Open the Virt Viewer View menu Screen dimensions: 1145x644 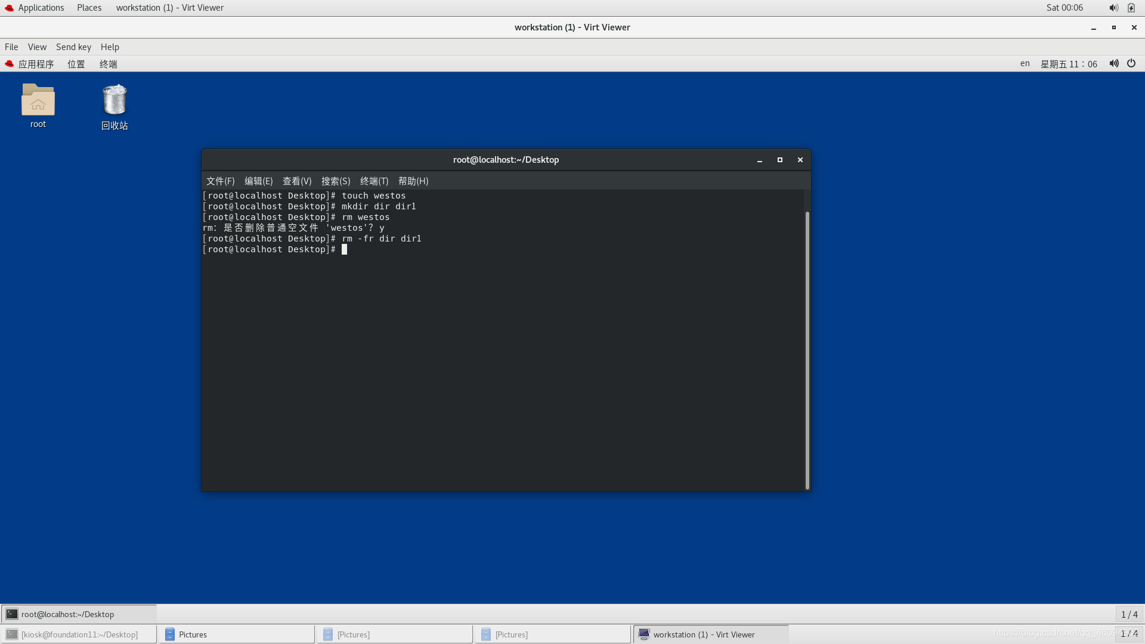[37, 47]
